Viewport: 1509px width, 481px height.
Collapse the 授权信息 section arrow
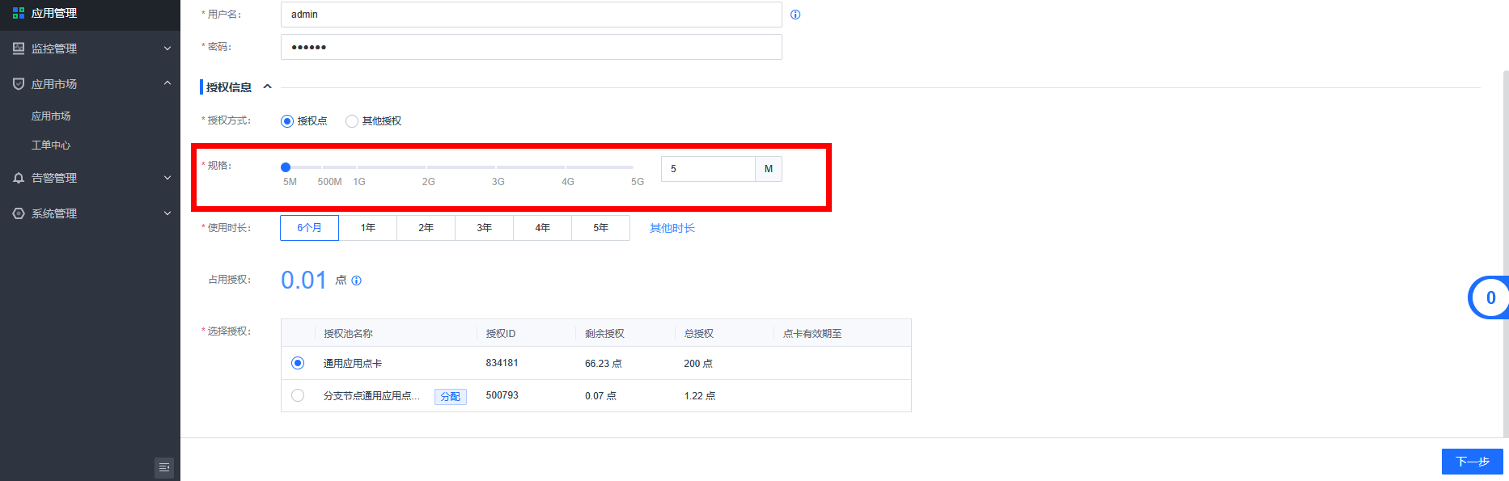tap(268, 86)
